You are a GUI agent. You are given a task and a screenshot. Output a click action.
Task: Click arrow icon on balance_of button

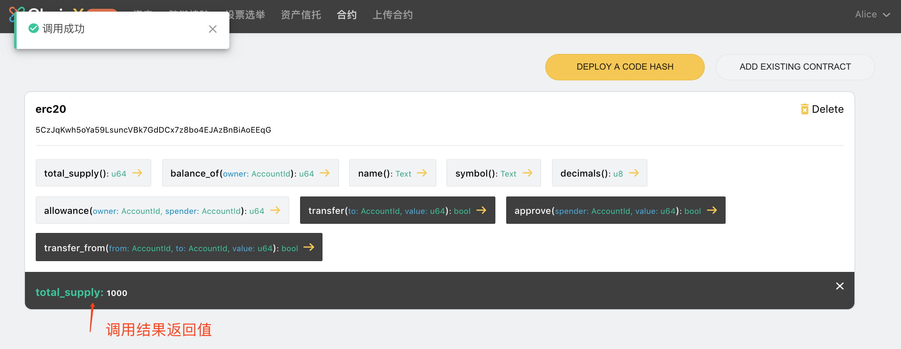coord(325,173)
